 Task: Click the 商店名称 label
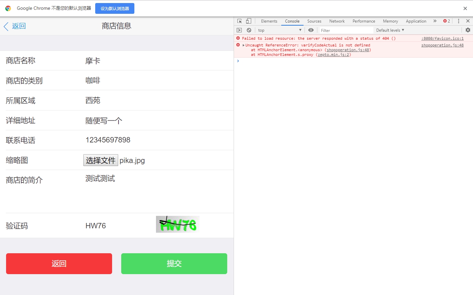coord(21,61)
